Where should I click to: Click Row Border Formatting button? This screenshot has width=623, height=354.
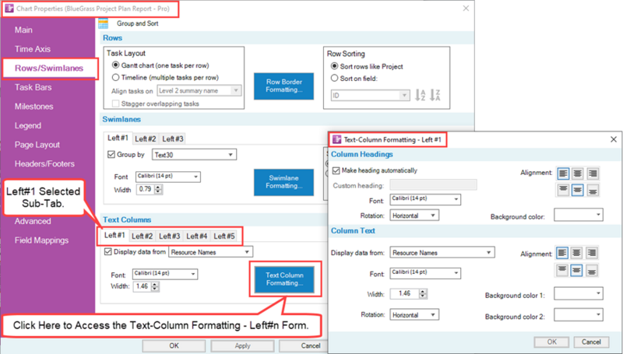(283, 86)
